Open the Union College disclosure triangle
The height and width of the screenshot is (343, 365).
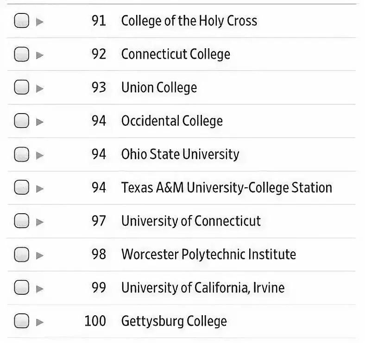(40, 88)
